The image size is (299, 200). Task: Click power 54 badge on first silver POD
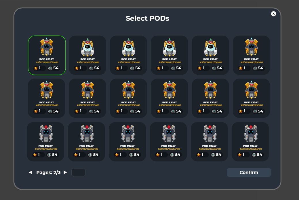pyautogui.click(x=52, y=155)
